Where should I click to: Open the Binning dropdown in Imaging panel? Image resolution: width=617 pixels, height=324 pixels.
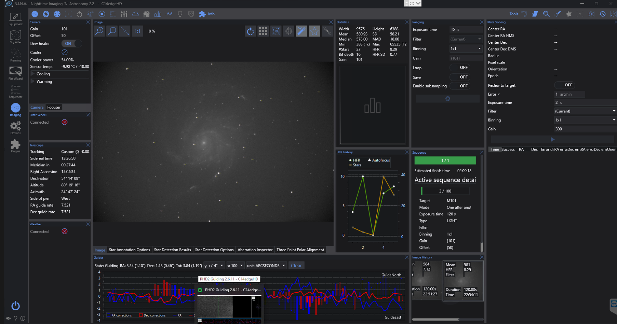pyautogui.click(x=466, y=49)
